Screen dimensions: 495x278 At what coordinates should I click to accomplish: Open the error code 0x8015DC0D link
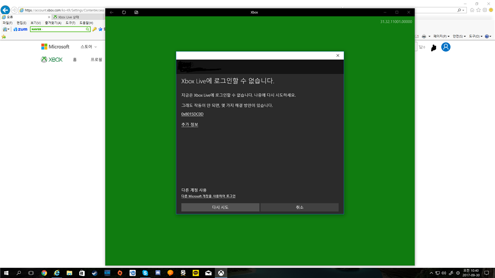pos(192,114)
